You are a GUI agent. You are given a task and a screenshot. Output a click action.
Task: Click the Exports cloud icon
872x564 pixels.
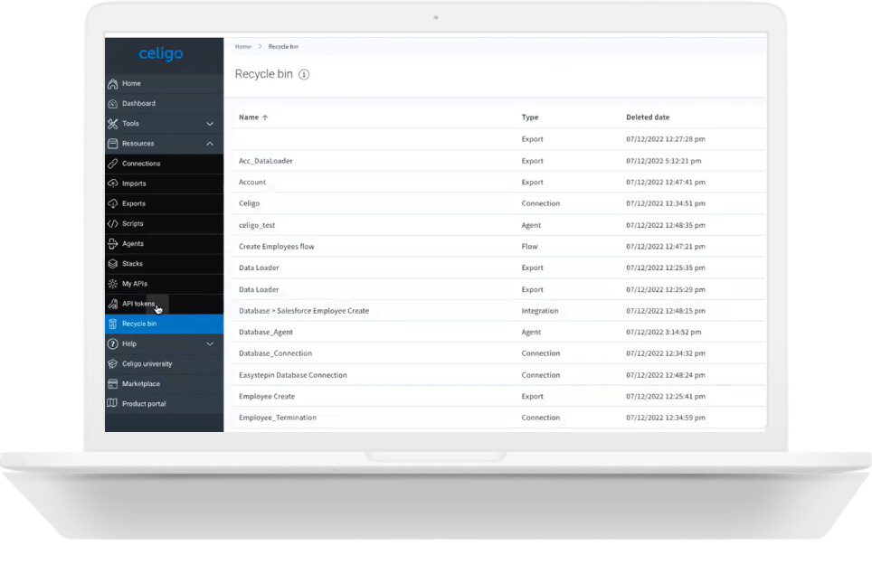(x=113, y=203)
